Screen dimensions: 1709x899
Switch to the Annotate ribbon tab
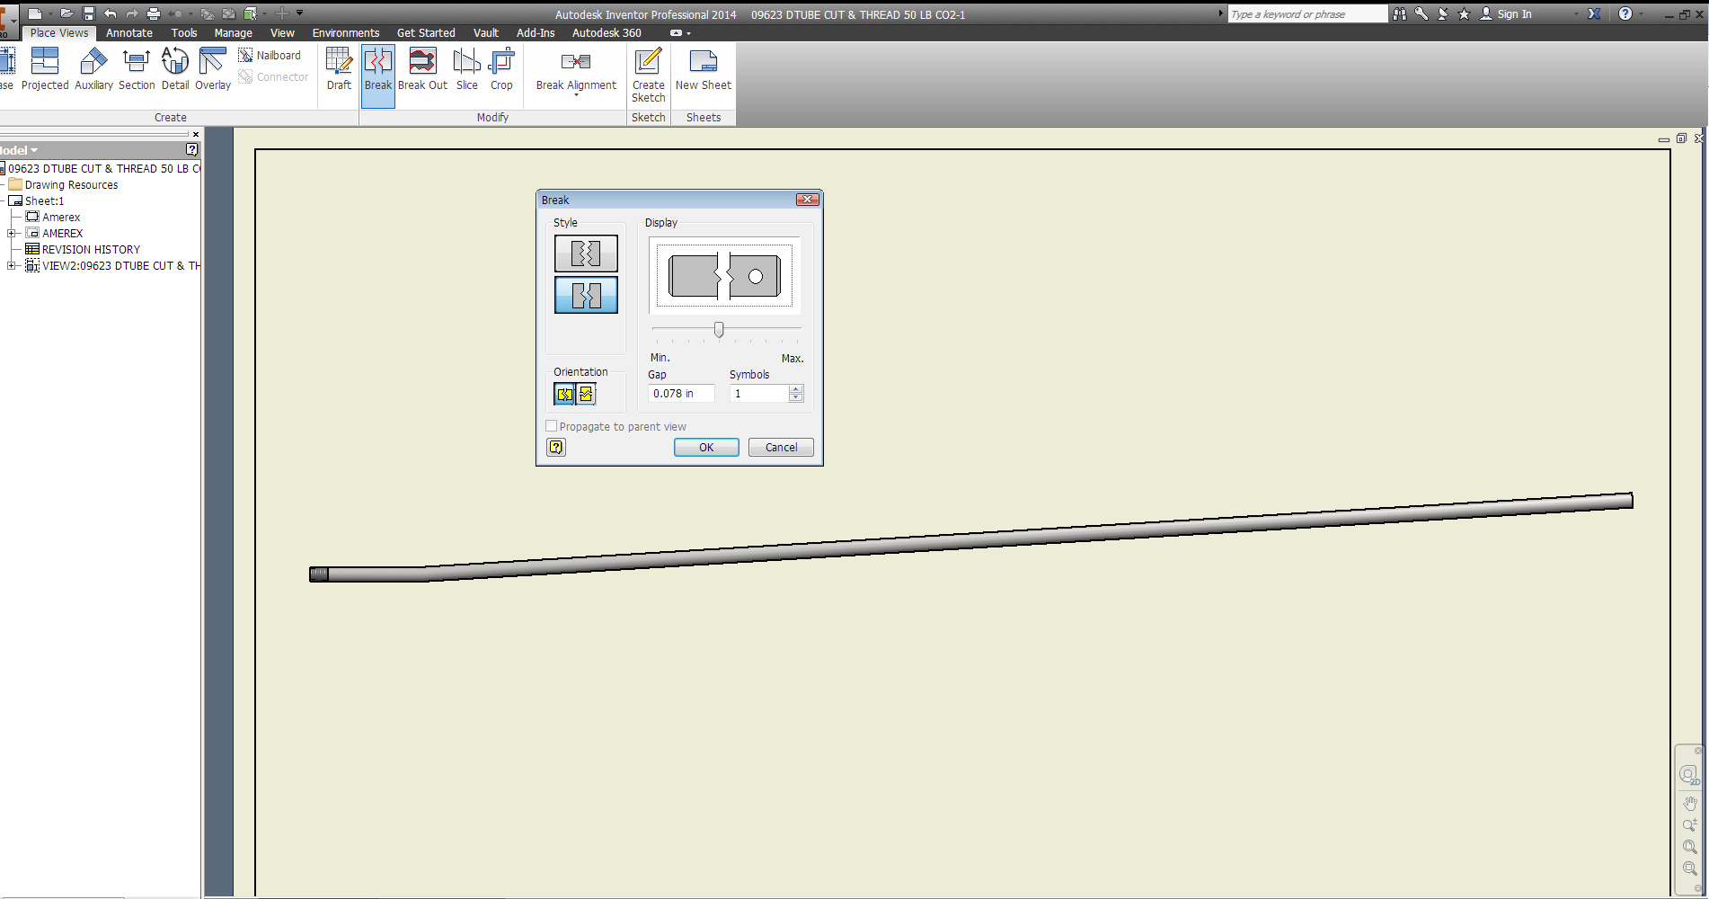click(x=129, y=33)
